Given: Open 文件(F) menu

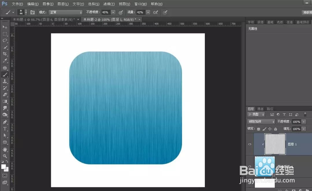Looking at the screenshot, I should coord(17,4).
